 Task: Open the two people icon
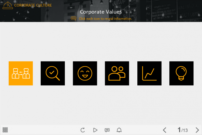pos(117,73)
